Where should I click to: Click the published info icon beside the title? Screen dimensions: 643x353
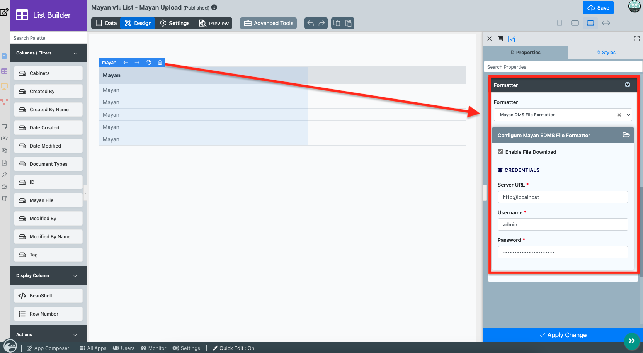point(214,7)
